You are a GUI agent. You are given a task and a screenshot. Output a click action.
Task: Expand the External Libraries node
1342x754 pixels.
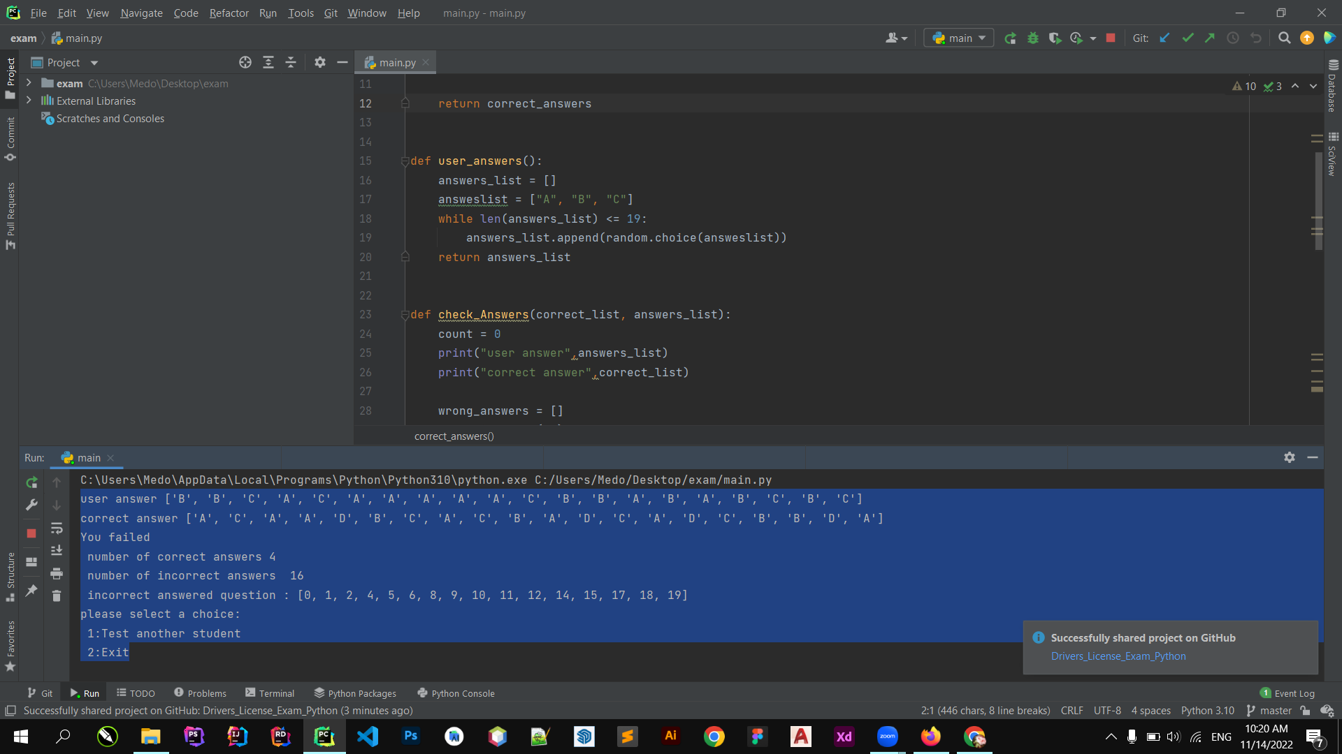[x=29, y=101]
